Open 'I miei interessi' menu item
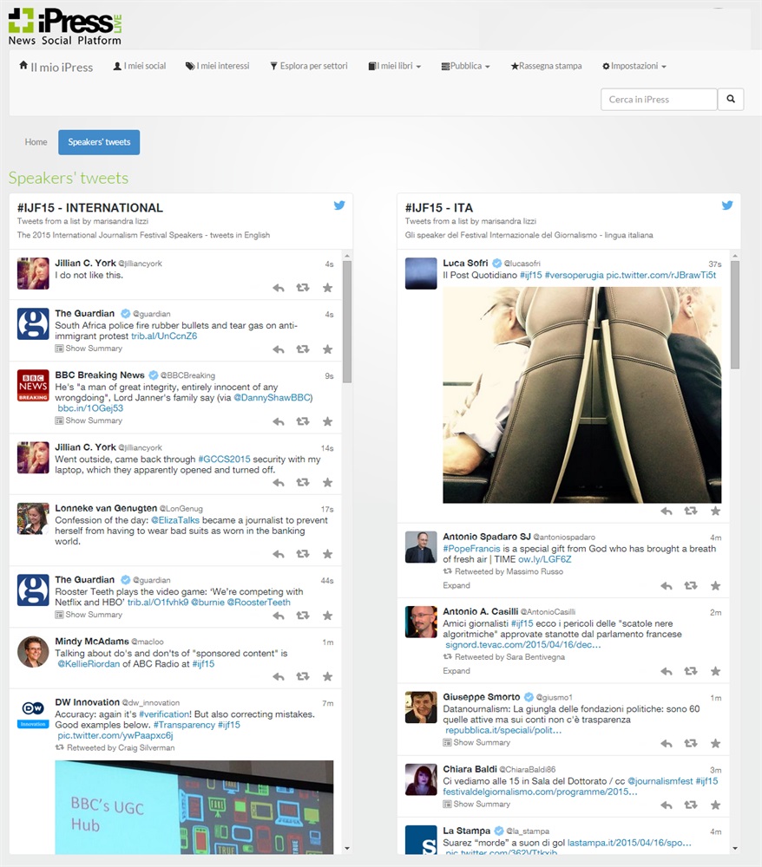The width and height of the screenshot is (762, 867). pyautogui.click(x=218, y=66)
